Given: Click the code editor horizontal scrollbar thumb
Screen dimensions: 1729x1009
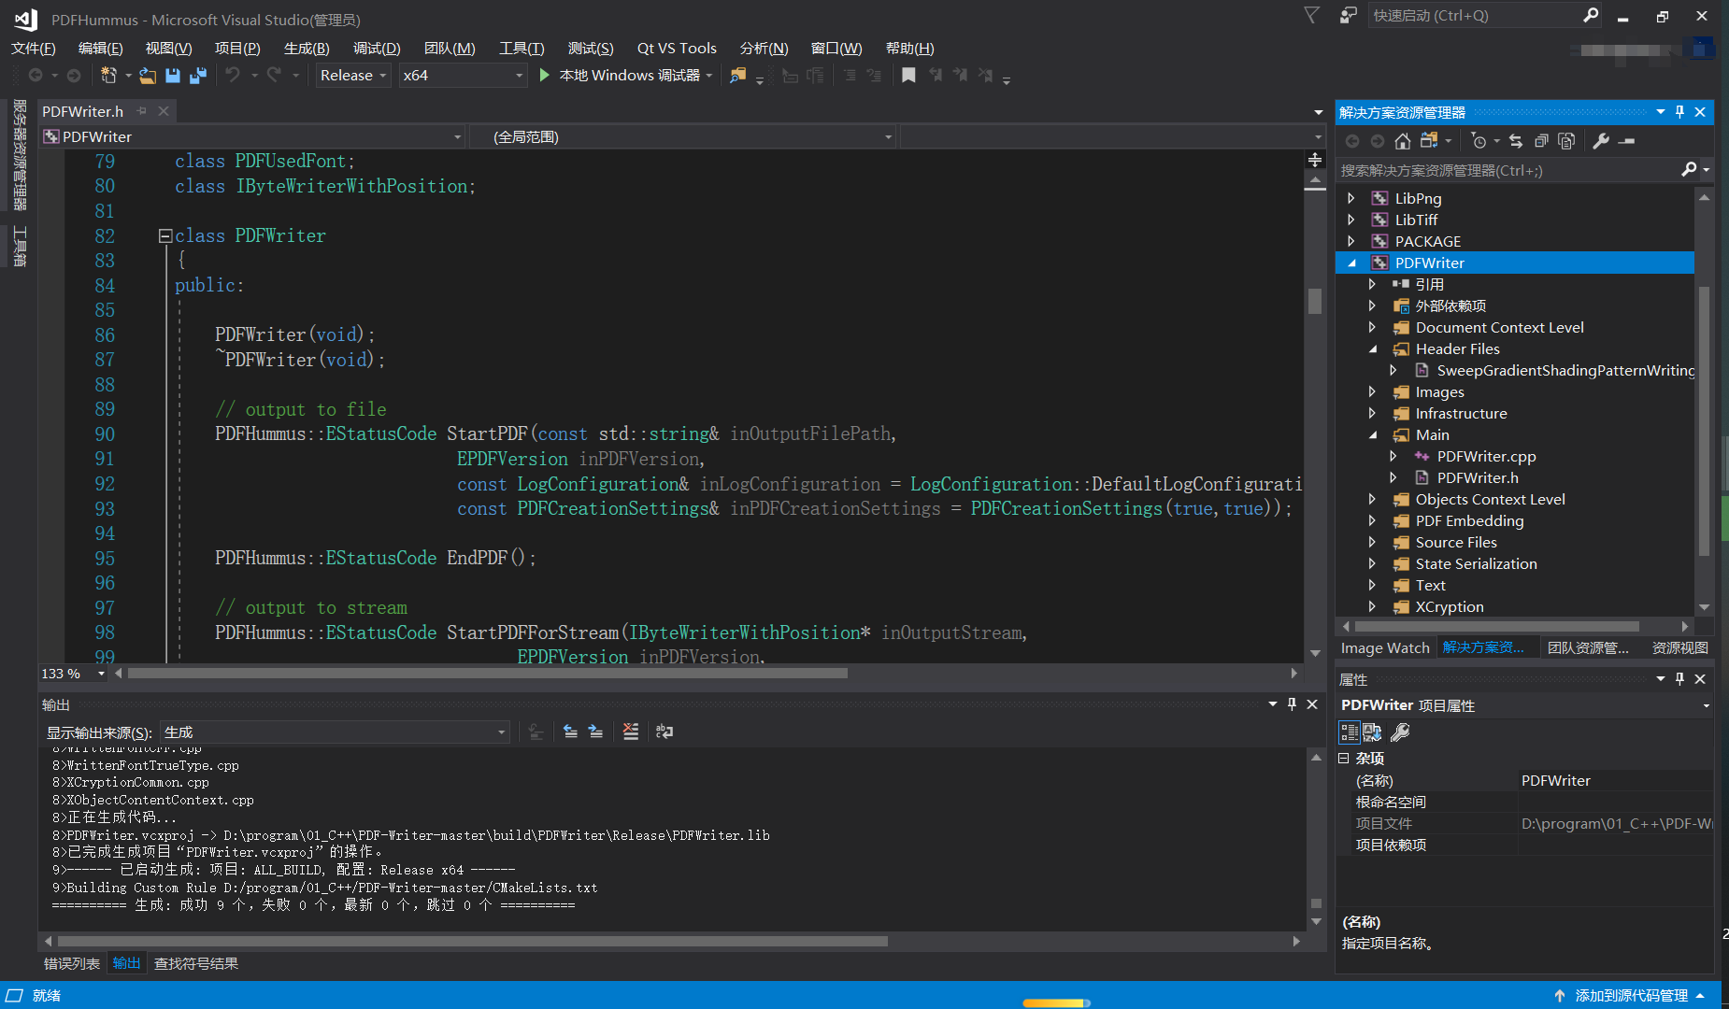Looking at the screenshot, I should (x=488, y=673).
